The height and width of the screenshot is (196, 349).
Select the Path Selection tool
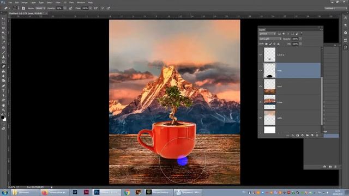3,95
